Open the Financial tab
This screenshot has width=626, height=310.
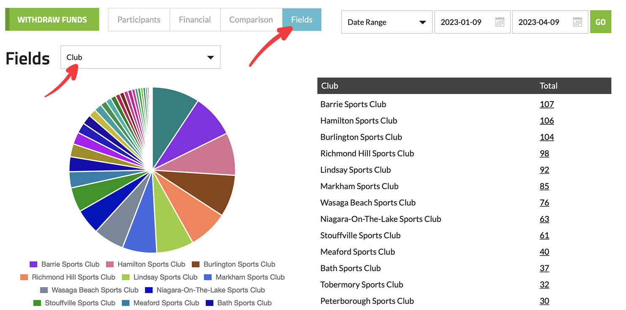coord(195,20)
